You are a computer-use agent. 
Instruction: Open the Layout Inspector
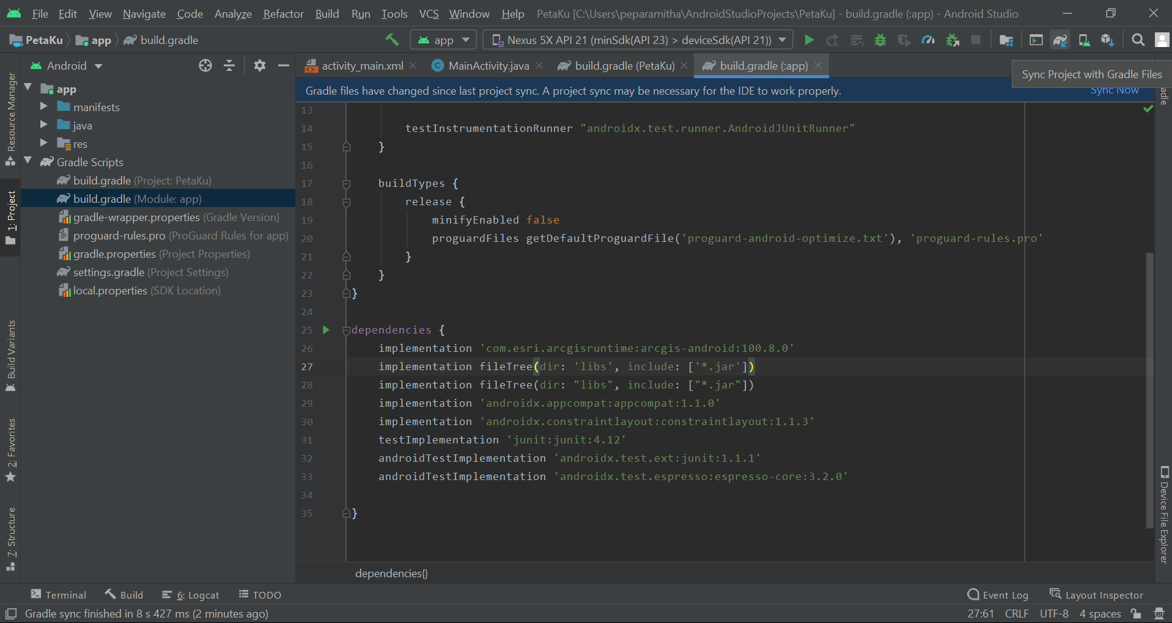[1096, 594]
